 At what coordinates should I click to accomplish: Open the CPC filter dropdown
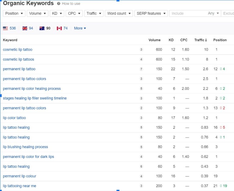[74, 13]
